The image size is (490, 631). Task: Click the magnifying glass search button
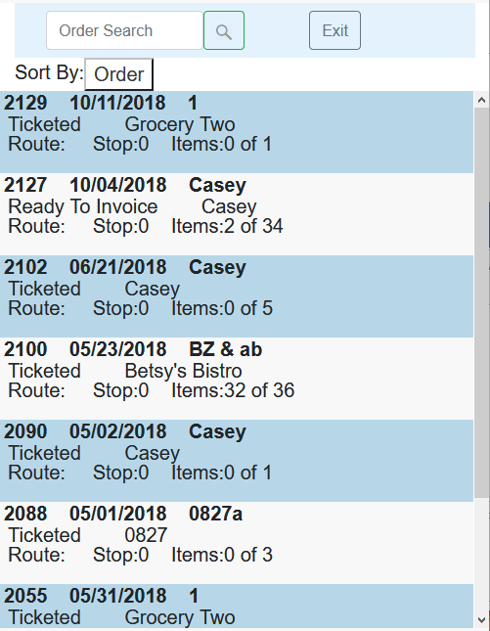pyautogui.click(x=224, y=30)
